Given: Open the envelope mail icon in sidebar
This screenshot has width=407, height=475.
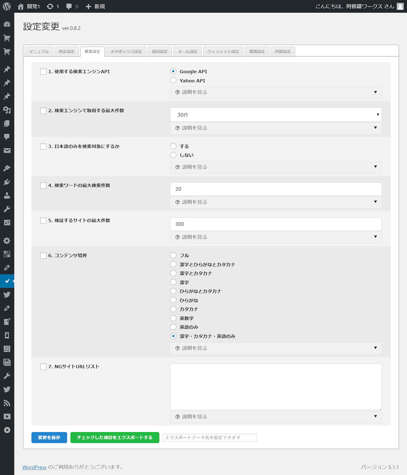Looking at the screenshot, I should 7,151.
